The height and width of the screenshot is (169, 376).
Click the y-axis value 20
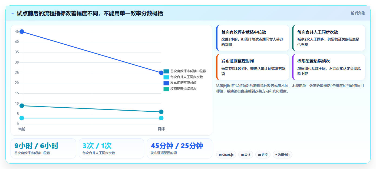[x=17, y=83]
